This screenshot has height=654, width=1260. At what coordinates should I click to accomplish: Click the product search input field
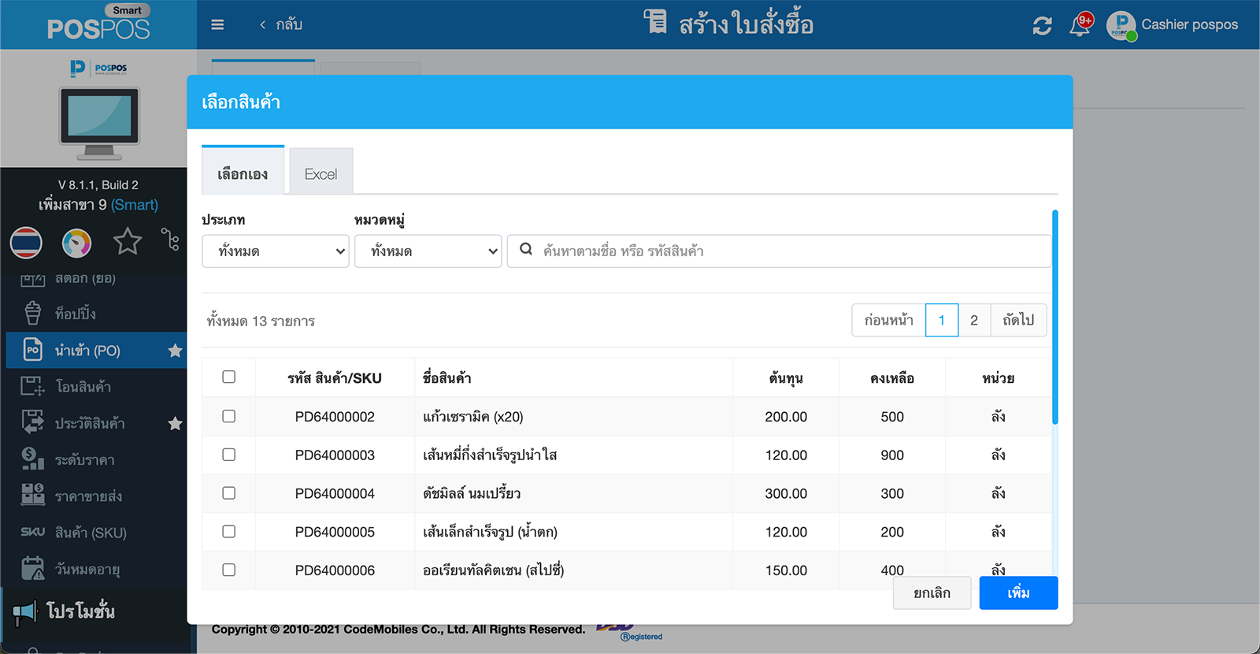point(787,251)
